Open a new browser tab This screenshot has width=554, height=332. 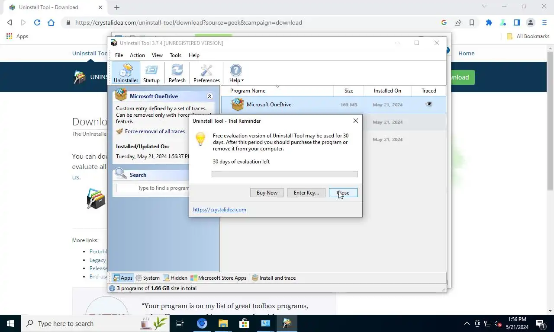117,7
